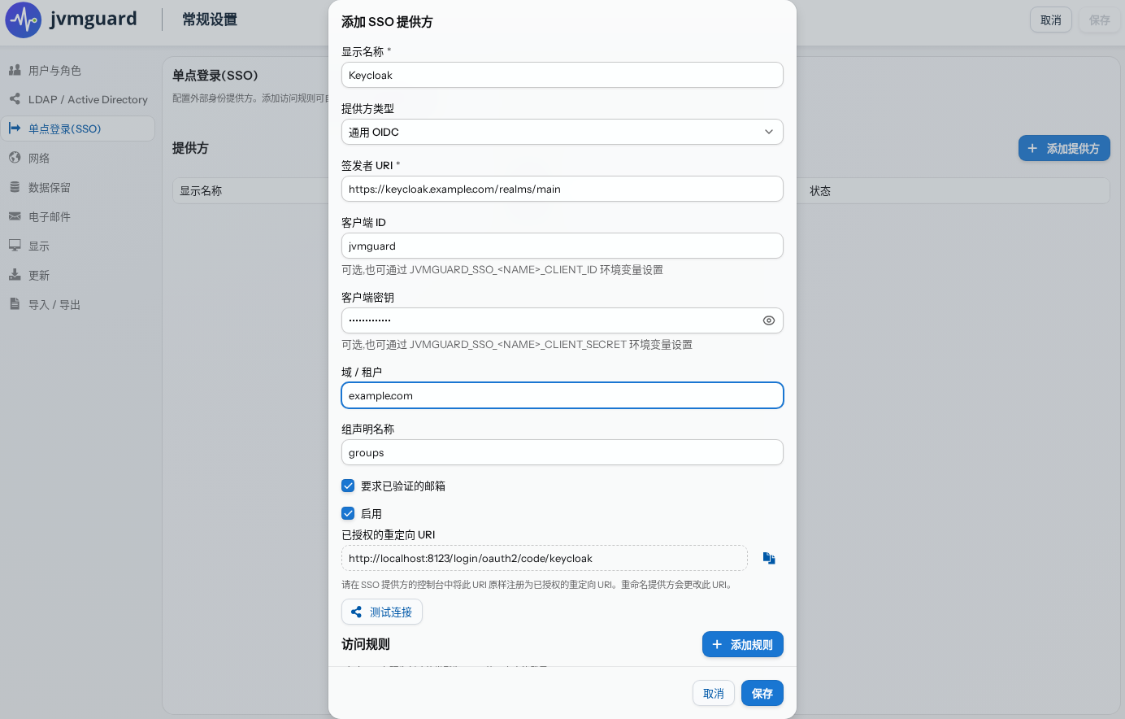Click the CLIENT_ID environment variable hint
Viewport: 1125px width, 719px height.
(502, 270)
